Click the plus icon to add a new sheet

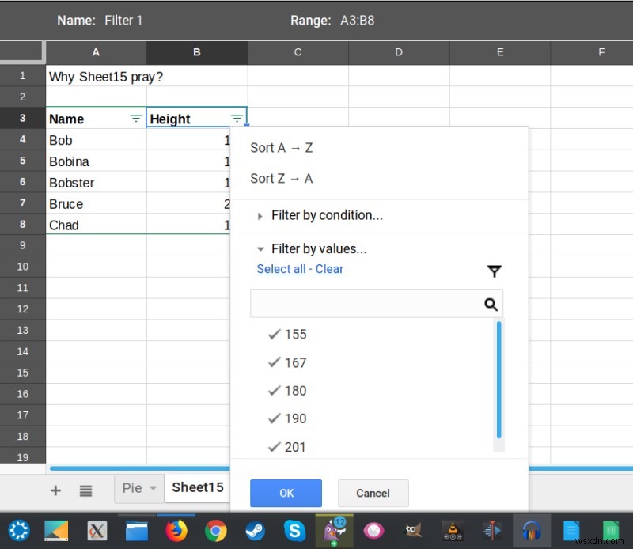(x=55, y=490)
